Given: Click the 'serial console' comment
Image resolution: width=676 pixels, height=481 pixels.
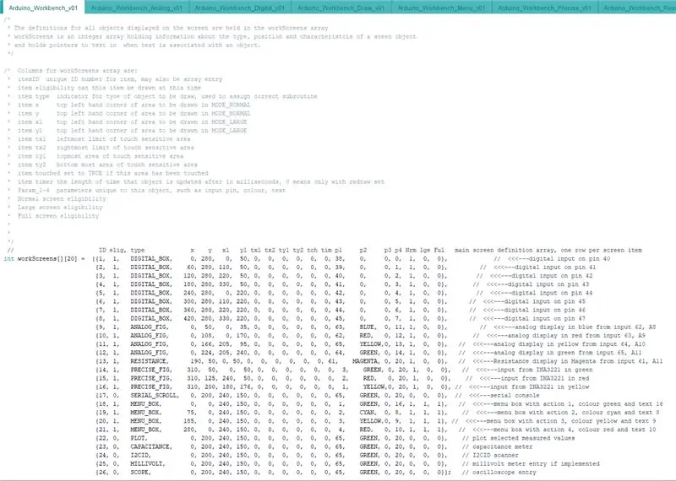Looking at the screenshot, I should click(517, 395).
